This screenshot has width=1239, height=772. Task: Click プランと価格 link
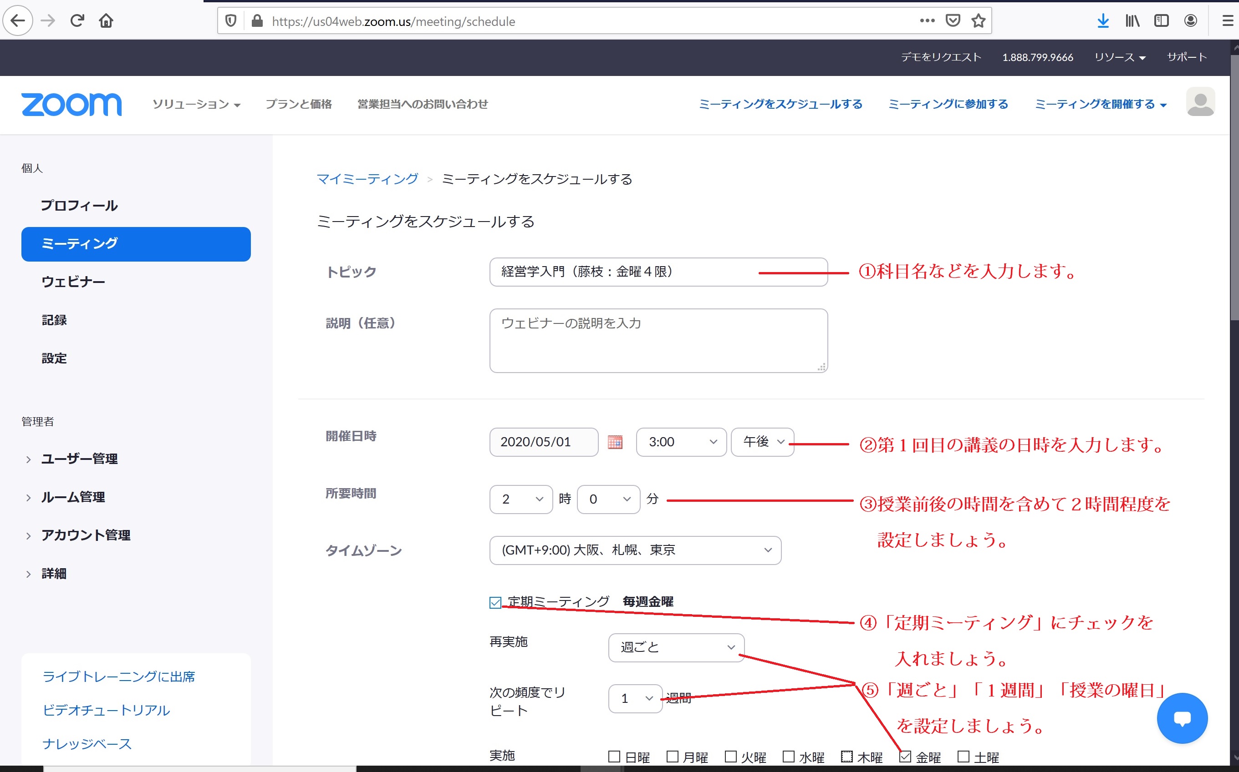point(299,104)
